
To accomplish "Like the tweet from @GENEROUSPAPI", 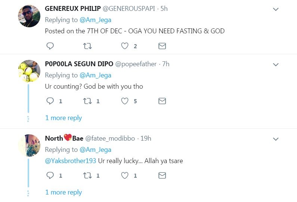I will pyautogui.click(x=125, y=46).
